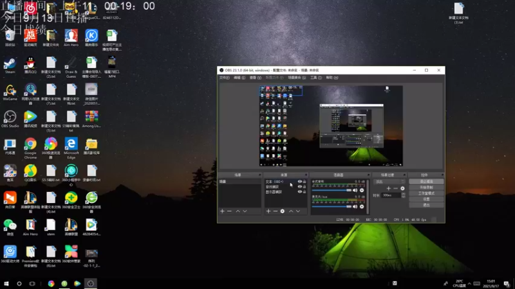Pop out the Controls dock panel

(442, 175)
